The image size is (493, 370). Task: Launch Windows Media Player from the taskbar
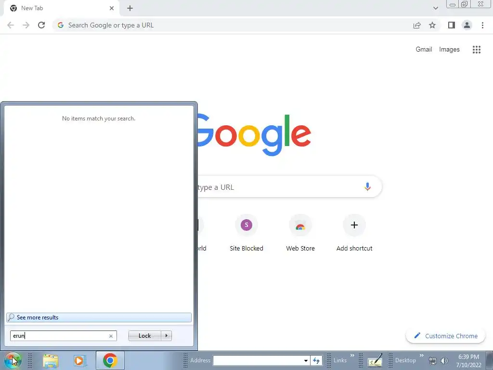80,360
